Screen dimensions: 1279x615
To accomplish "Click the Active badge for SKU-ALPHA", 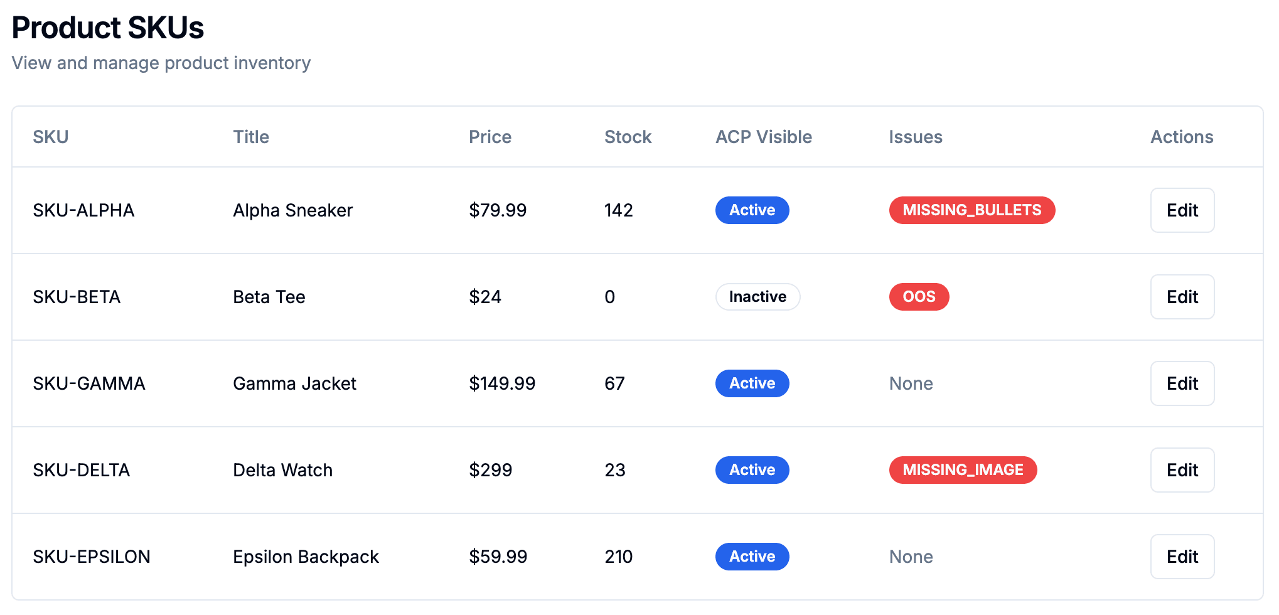I will point(752,210).
